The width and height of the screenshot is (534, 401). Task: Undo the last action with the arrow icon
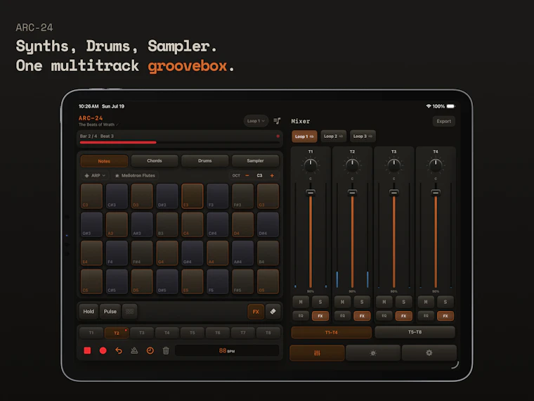pyautogui.click(x=119, y=350)
